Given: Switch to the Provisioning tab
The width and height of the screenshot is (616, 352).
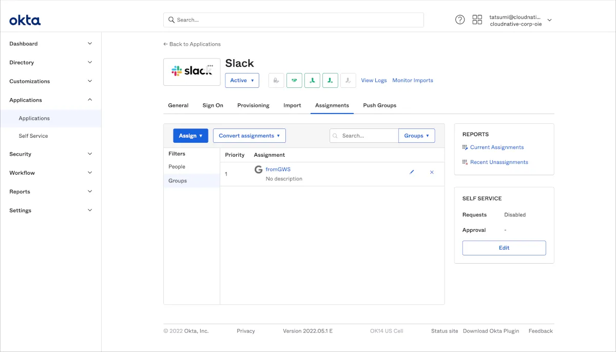Looking at the screenshot, I should (x=253, y=105).
